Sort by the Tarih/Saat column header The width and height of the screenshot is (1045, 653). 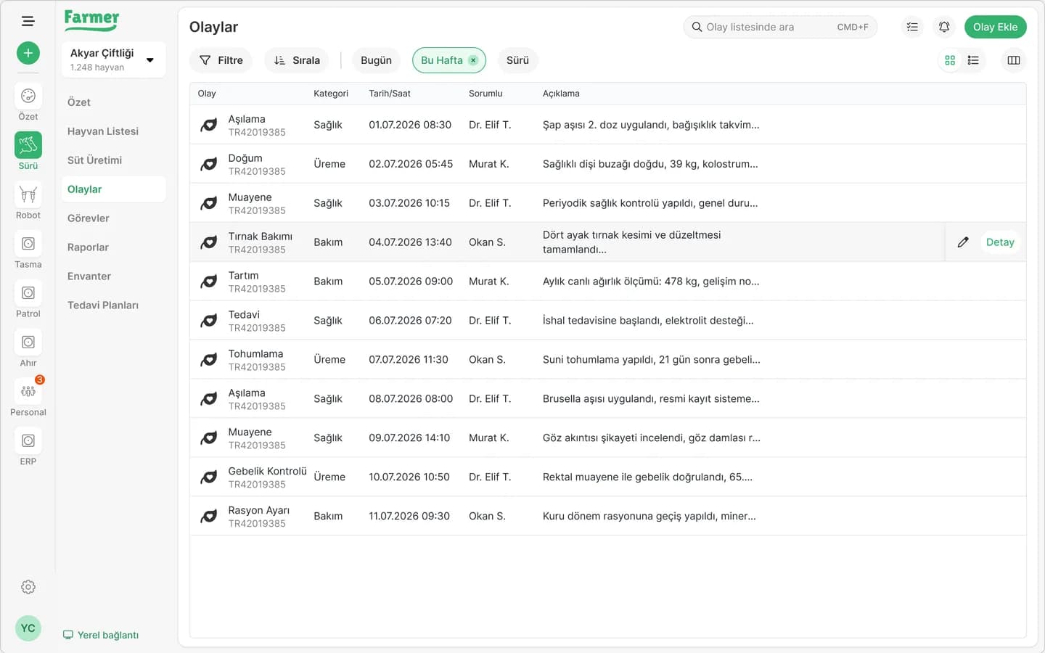[x=390, y=94]
